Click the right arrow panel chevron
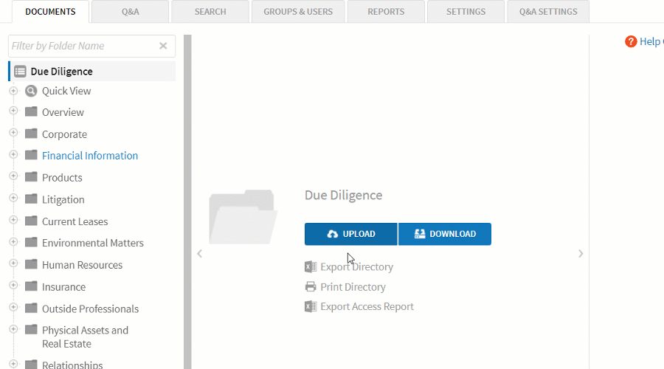Image resolution: width=664 pixels, height=369 pixels. pos(581,254)
